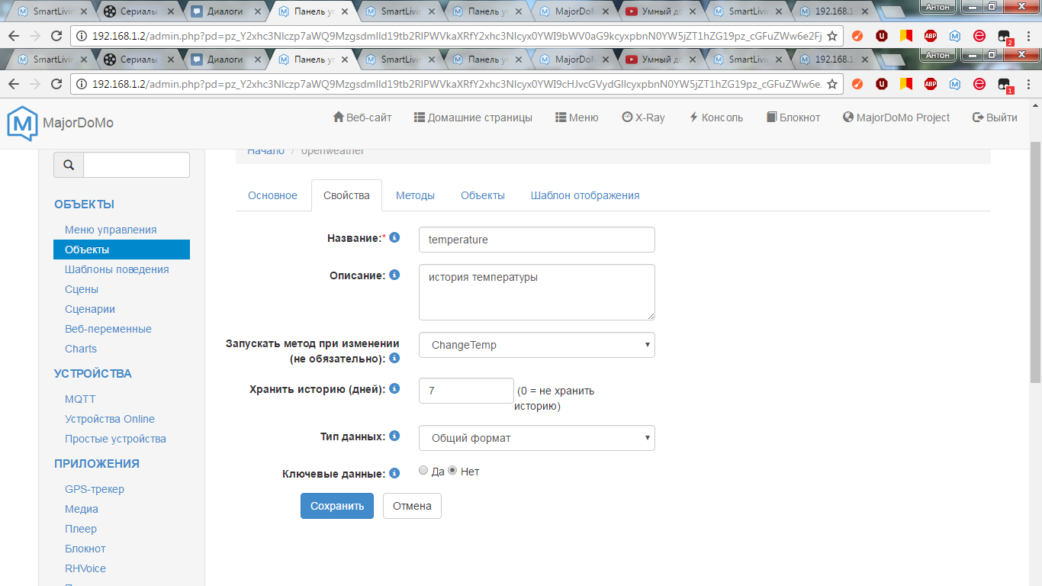Click the УСТРОЙСТВА section heading
1042x586 pixels.
click(x=93, y=374)
